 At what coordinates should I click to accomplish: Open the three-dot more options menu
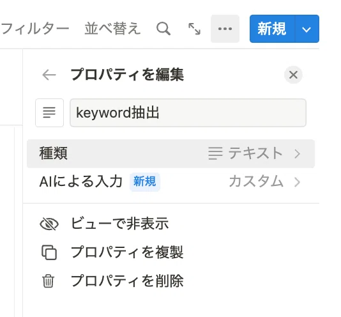coord(225,29)
